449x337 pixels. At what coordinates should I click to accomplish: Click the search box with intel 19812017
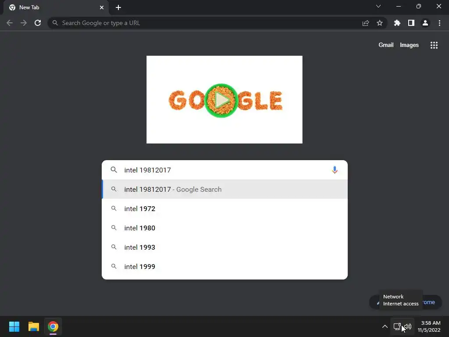(x=225, y=170)
